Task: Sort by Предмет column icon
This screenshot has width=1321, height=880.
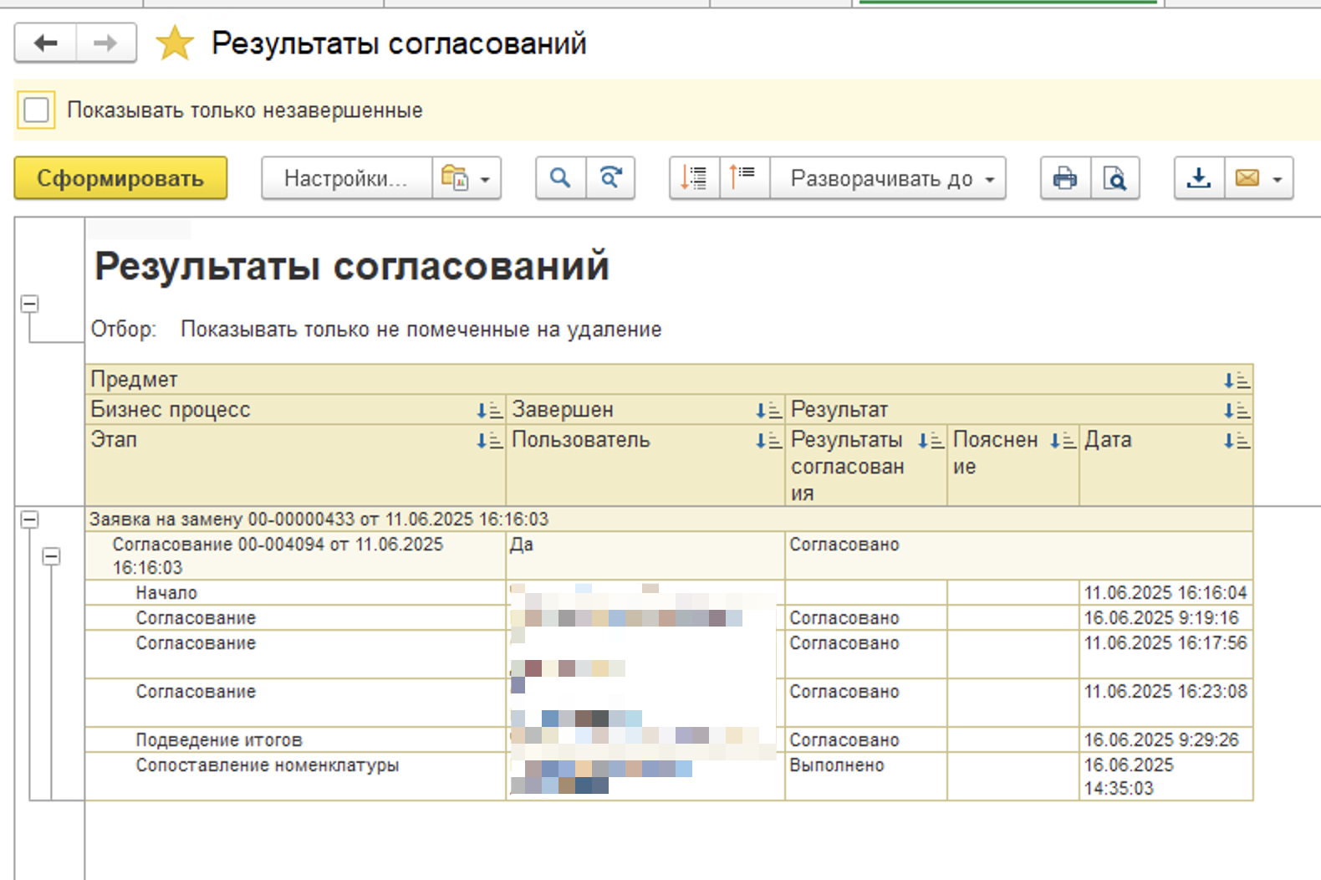Action: [1237, 381]
